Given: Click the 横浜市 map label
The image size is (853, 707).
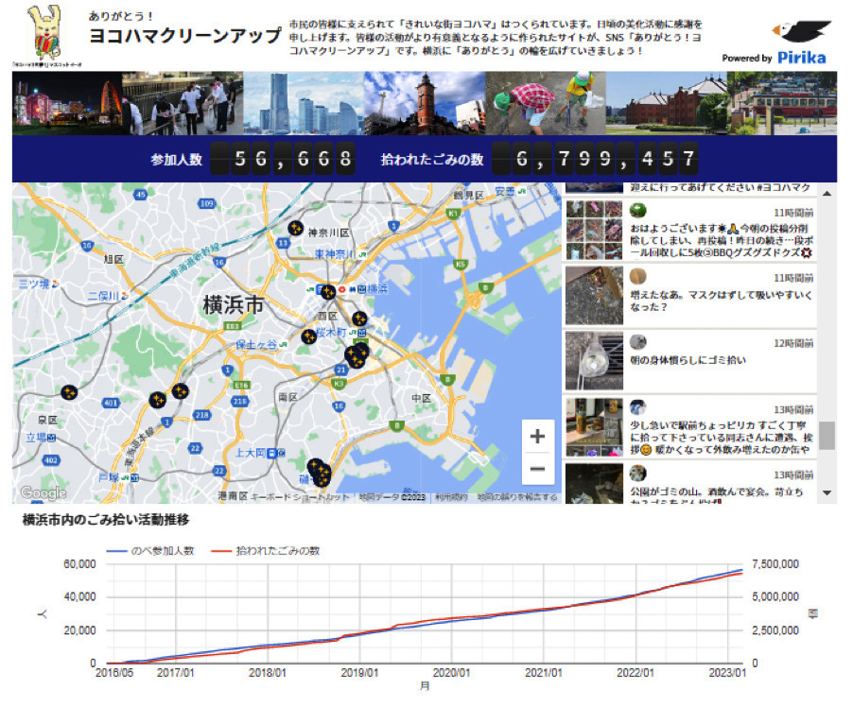Looking at the screenshot, I should [233, 304].
